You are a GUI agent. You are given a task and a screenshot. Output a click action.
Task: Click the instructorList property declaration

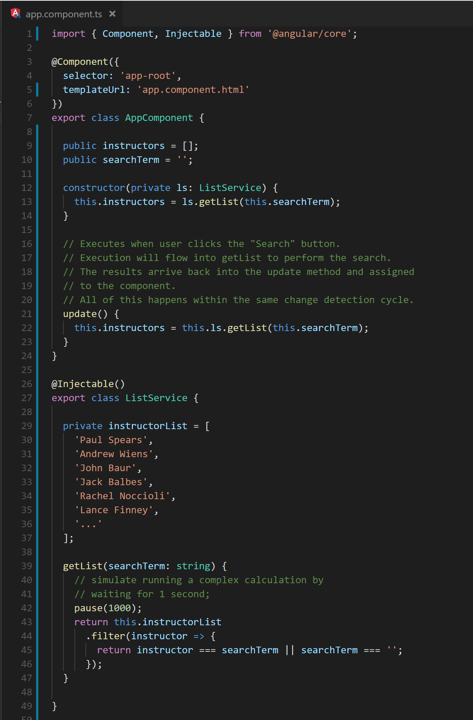pos(148,426)
